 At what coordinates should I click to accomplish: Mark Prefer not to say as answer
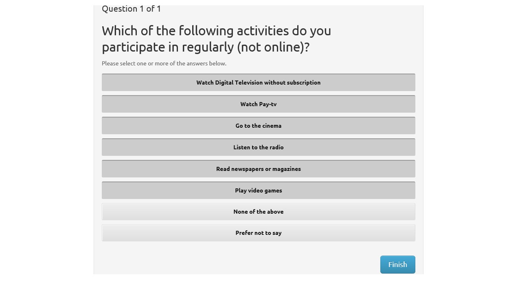258,233
